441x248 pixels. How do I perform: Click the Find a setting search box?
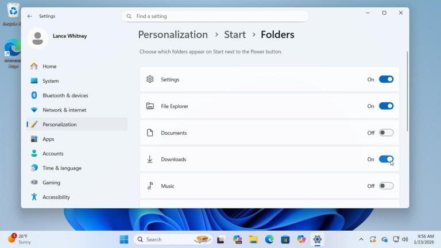[218, 17]
